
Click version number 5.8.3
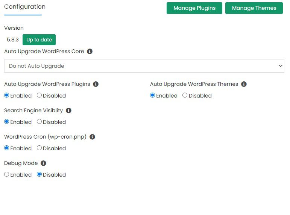(13, 40)
